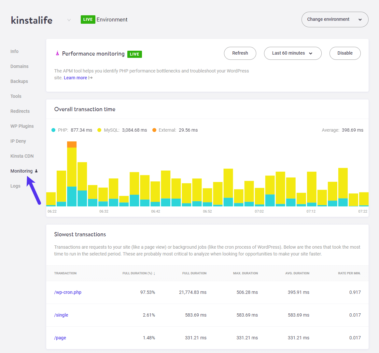This screenshot has height=353, width=379.
Task: Click the flask icon next to Monitoring
Action: coord(37,171)
